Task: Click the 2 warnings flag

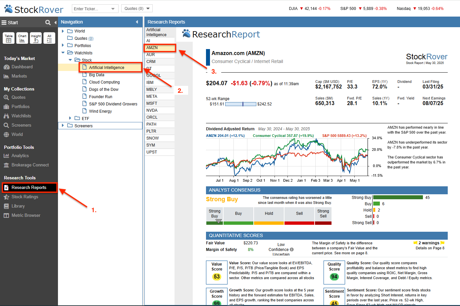Action: click(429, 243)
